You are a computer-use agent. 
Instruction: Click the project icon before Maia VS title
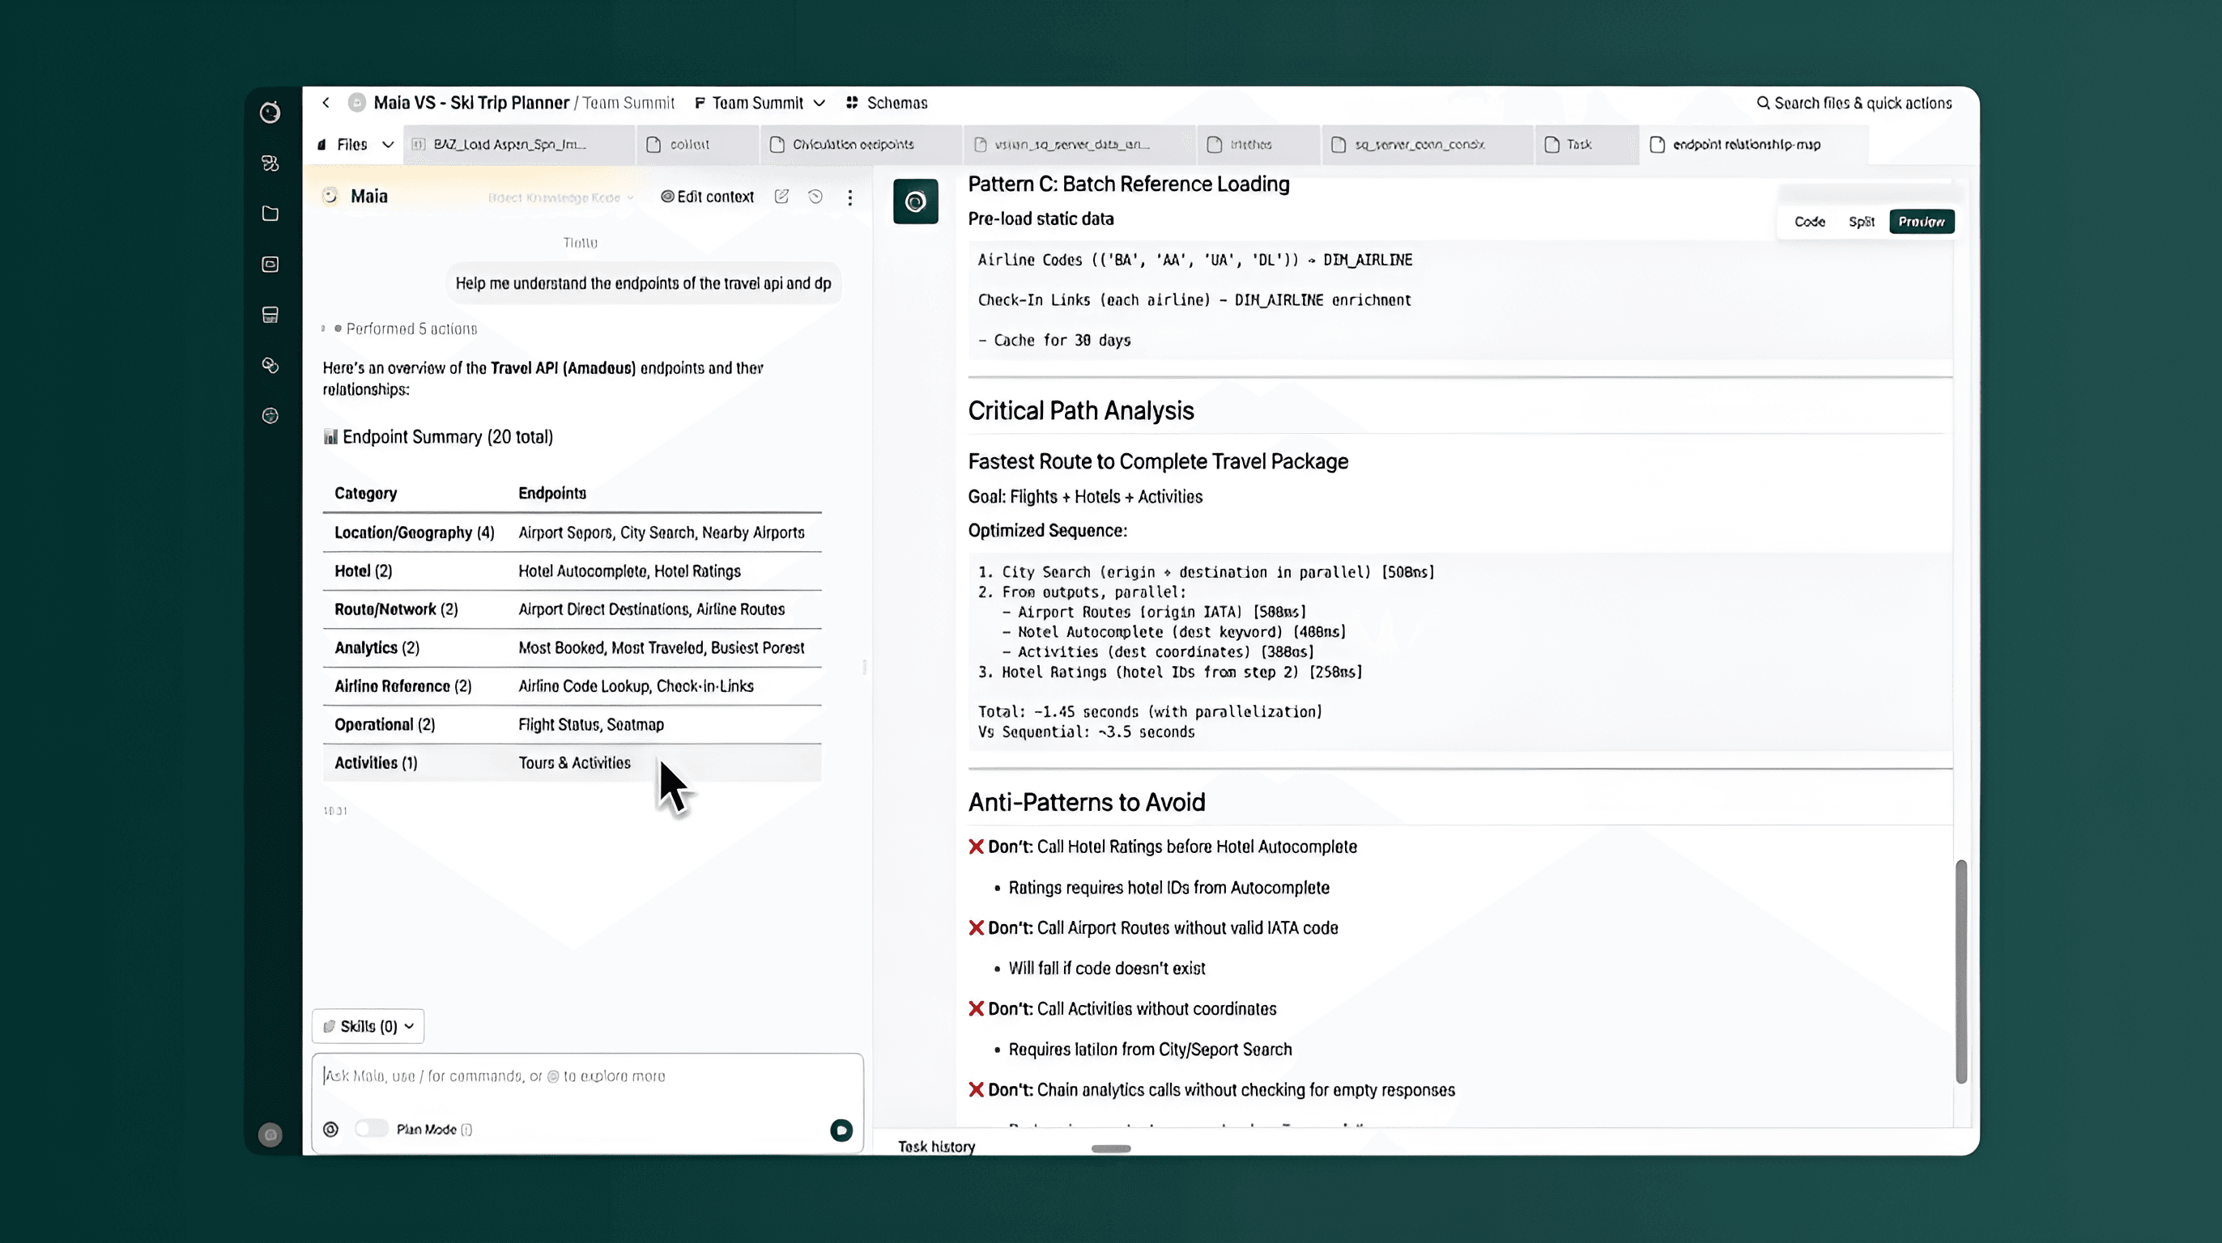[x=356, y=103]
